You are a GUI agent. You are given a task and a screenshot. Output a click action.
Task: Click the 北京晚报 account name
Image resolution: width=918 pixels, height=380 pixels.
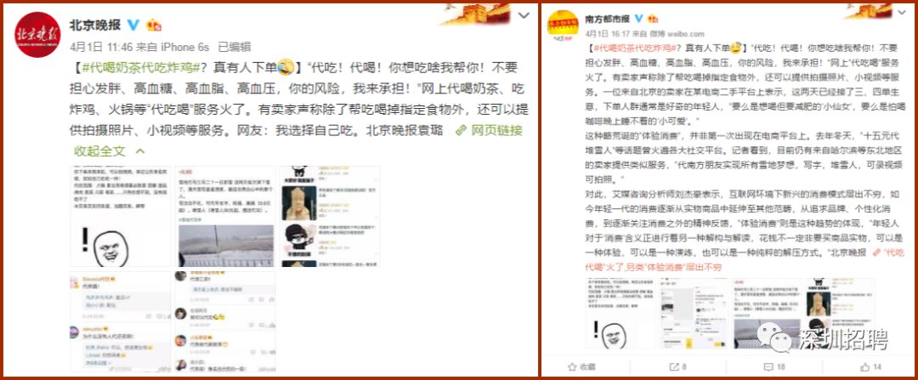tap(95, 25)
